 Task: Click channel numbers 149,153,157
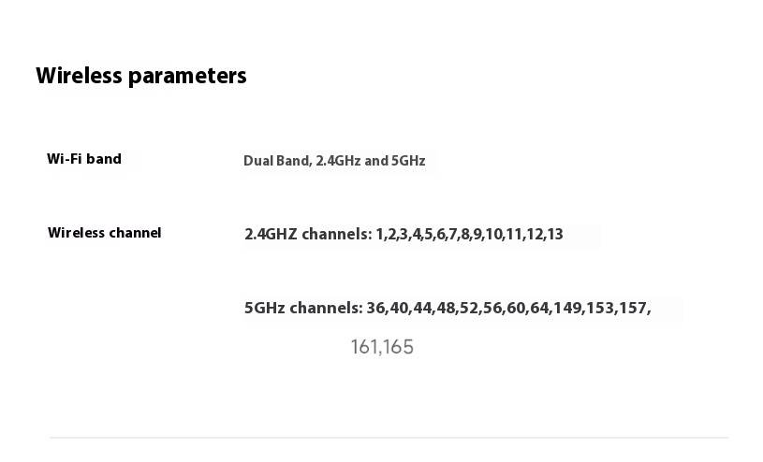[600, 308]
